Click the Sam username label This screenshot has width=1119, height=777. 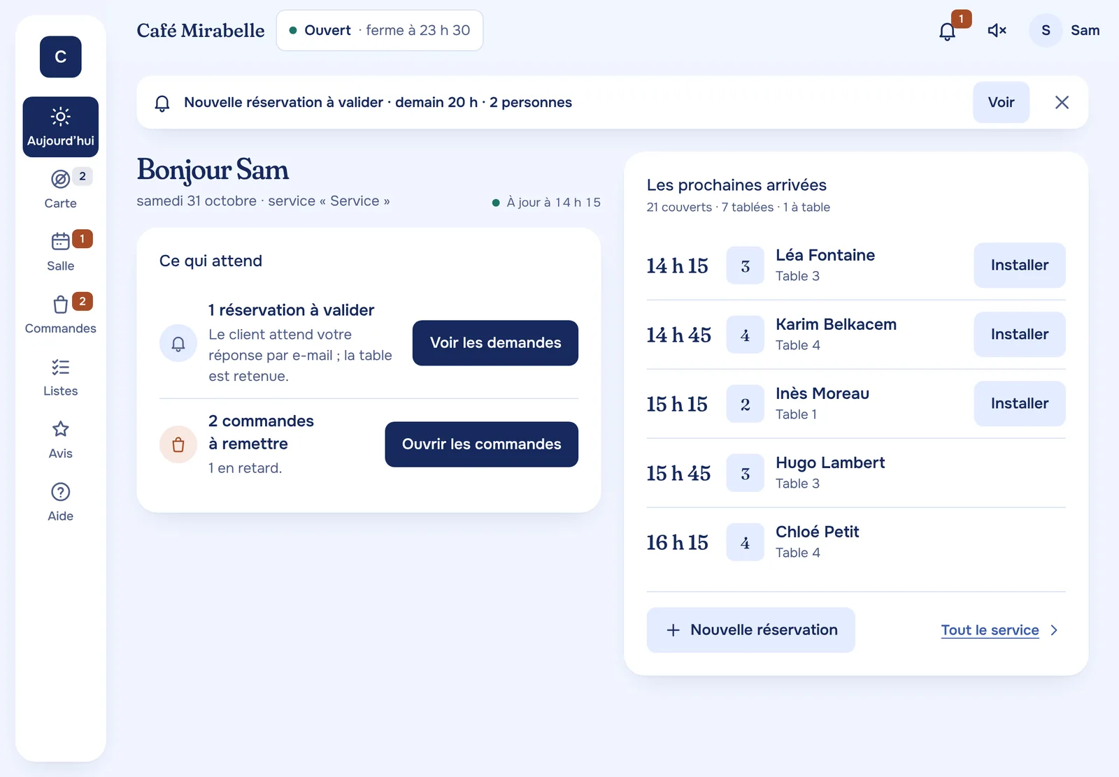click(1085, 31)
